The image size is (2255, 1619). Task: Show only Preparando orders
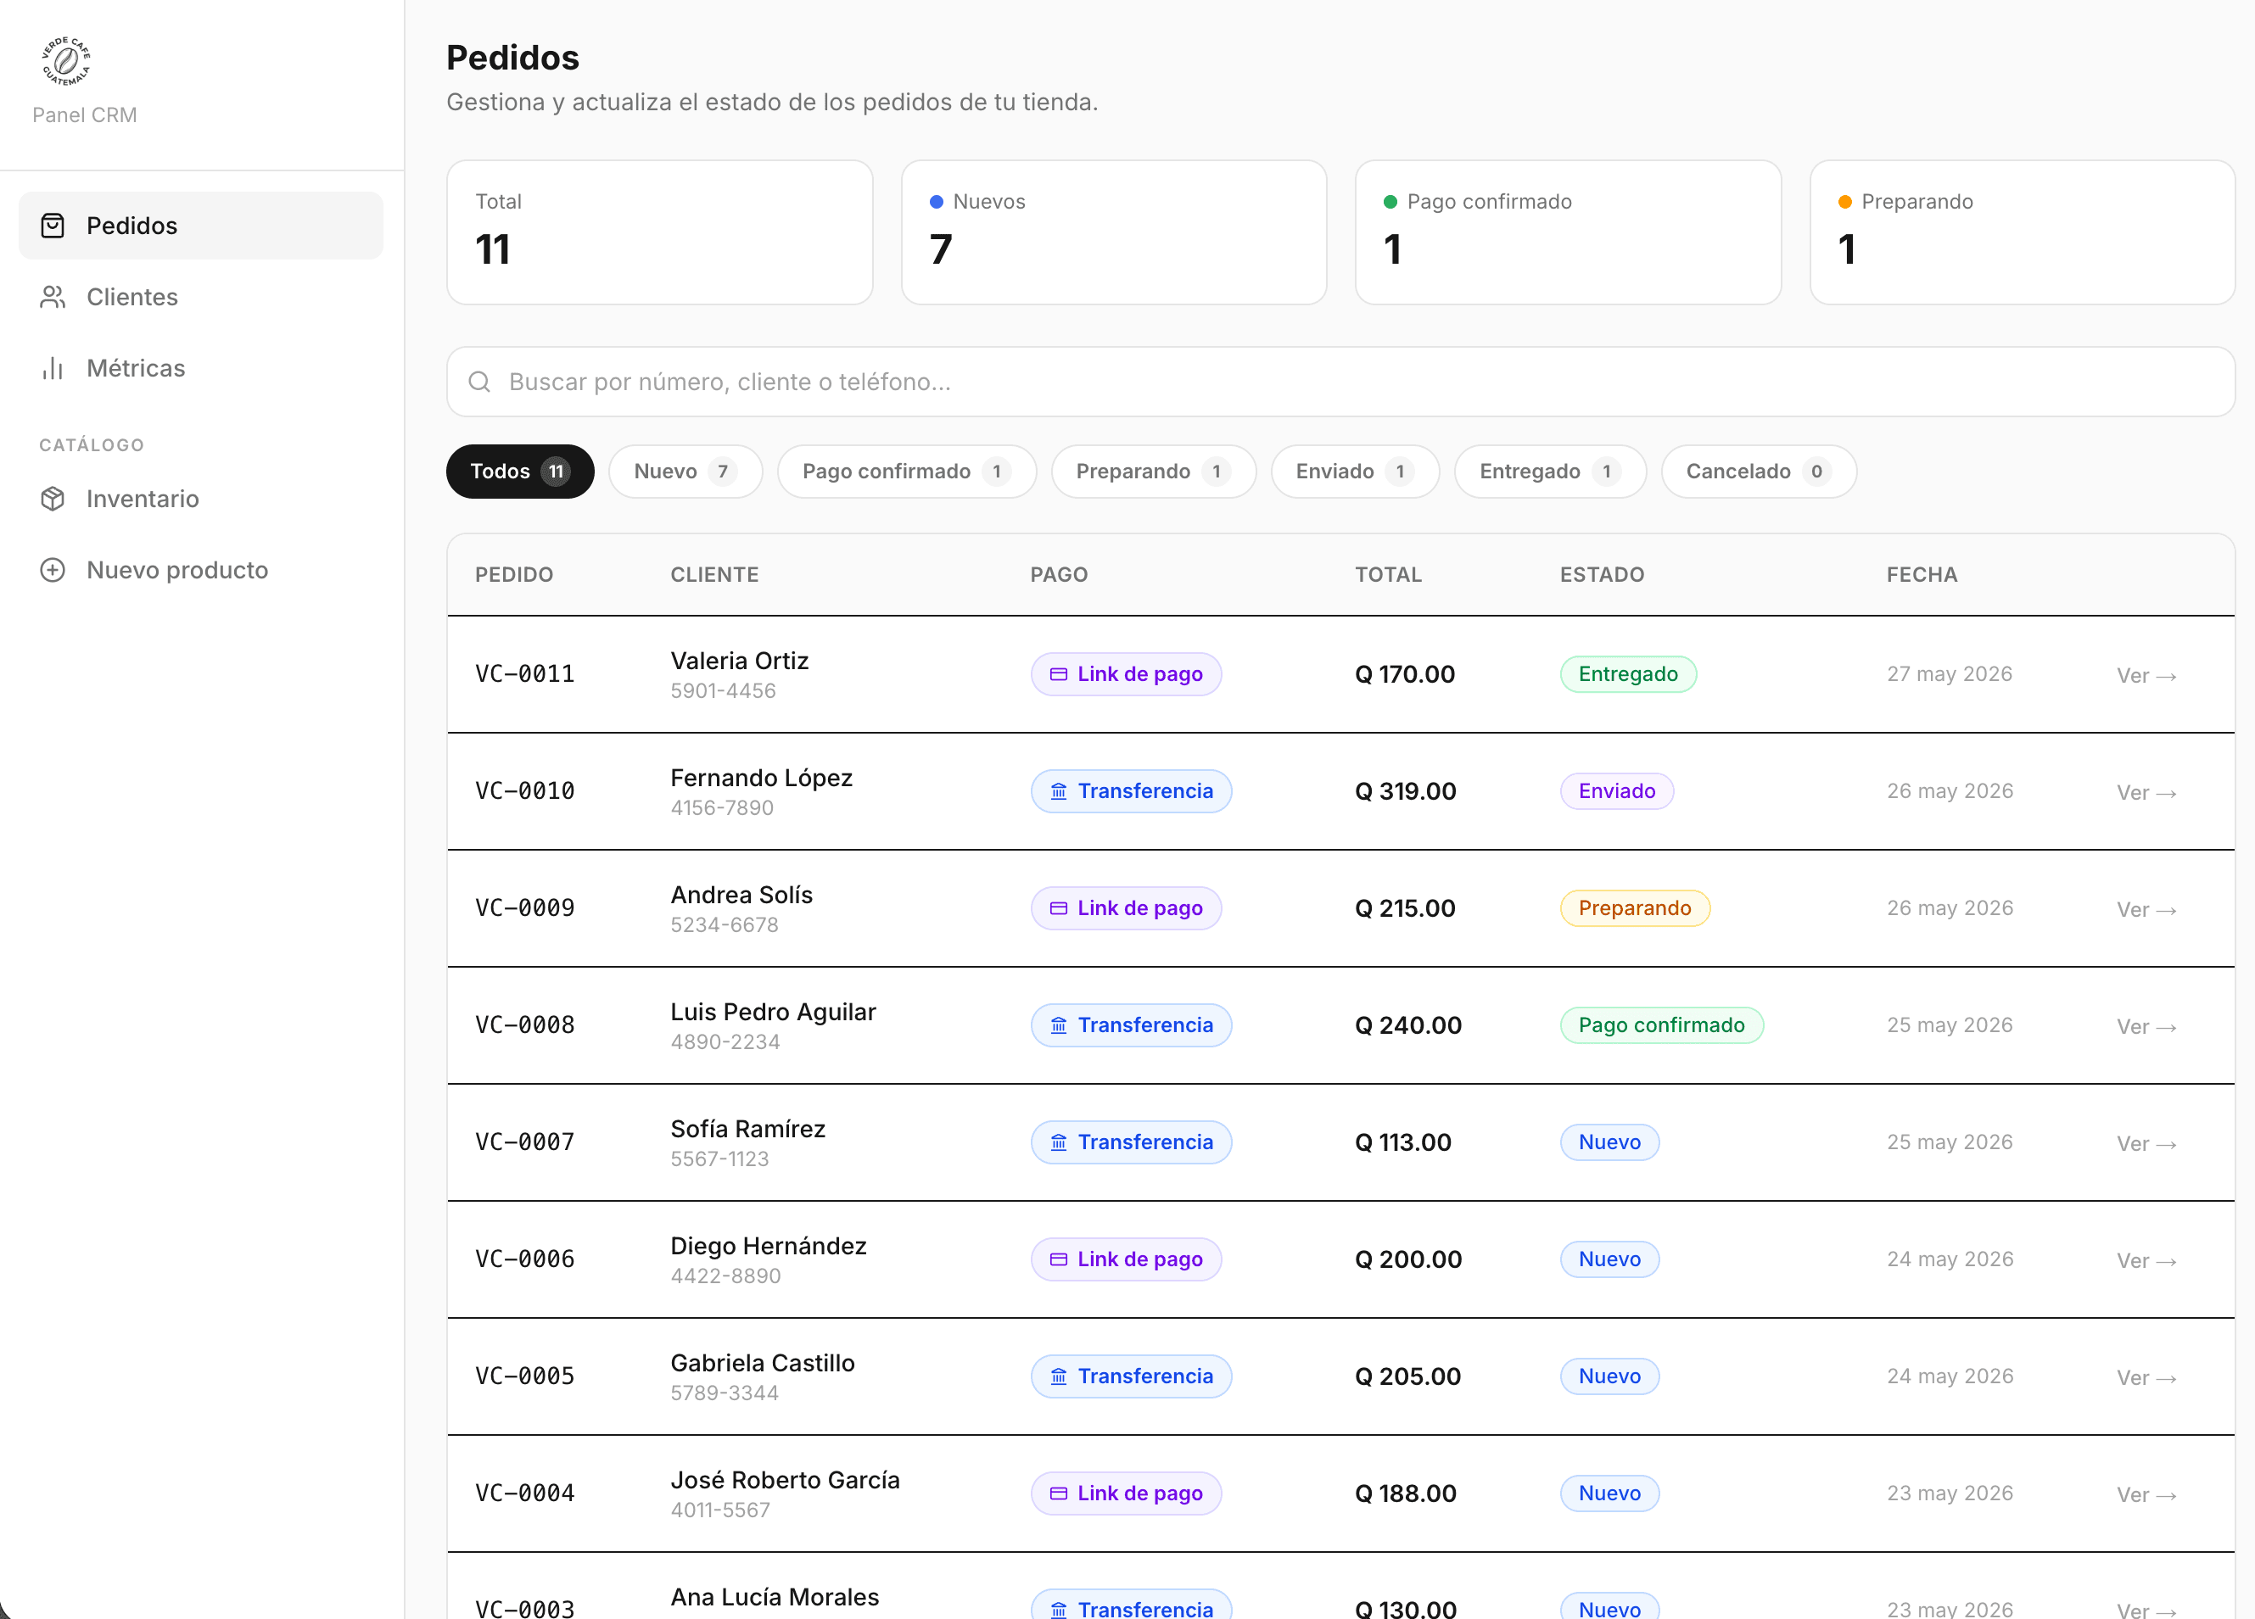pos(1153,471)
